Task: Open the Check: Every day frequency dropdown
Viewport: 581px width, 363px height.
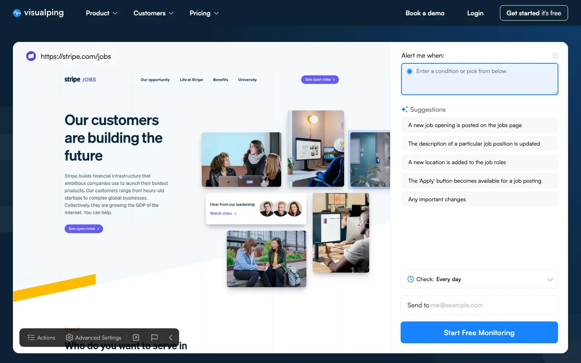Action: tap(479, 279)
